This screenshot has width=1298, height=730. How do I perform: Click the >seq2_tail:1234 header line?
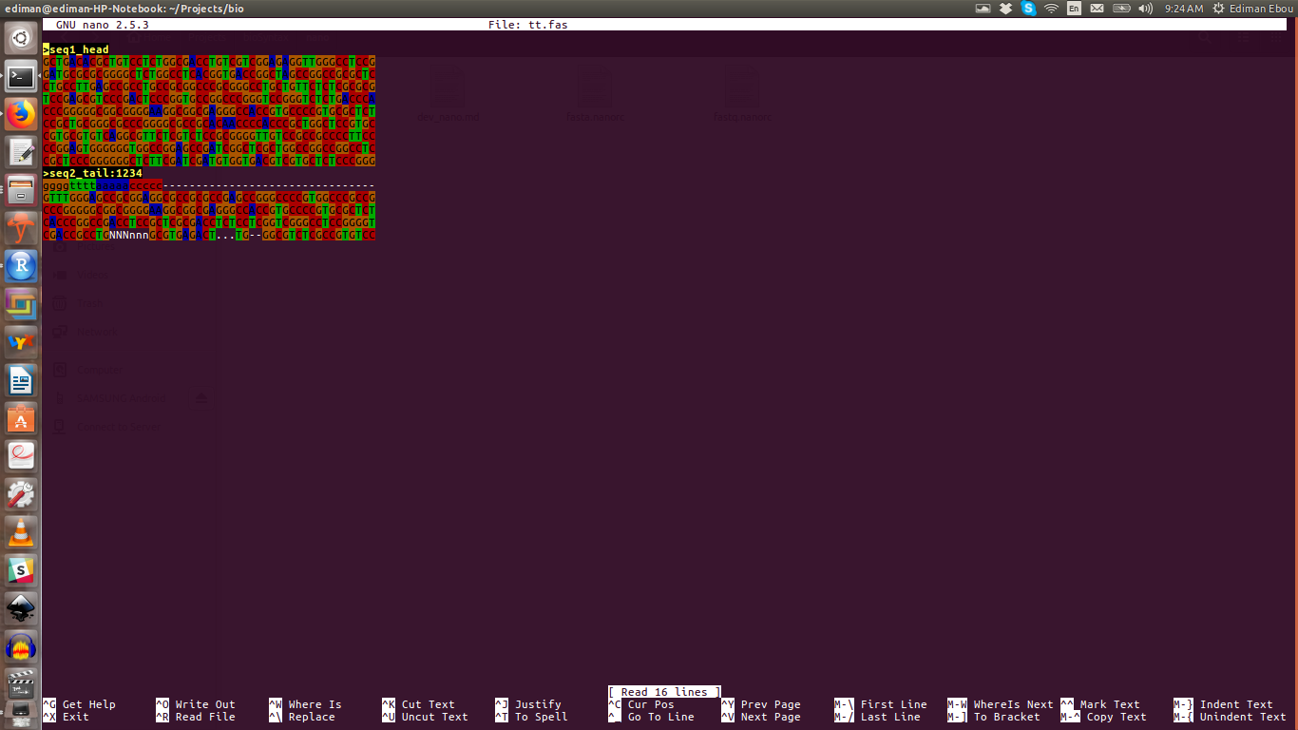(93, 173)
